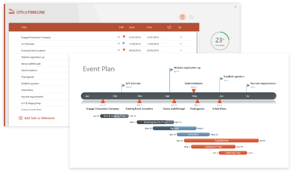Close the OfficeTIMELINE wizard window

click(x=236, y=7)
